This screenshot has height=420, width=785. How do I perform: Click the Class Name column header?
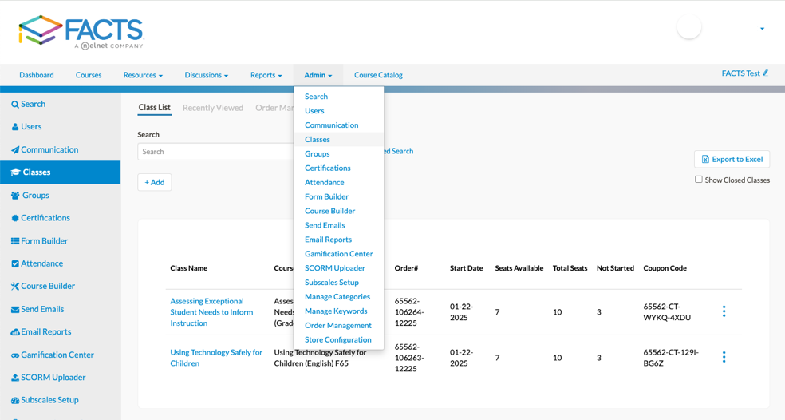point(189,268)
